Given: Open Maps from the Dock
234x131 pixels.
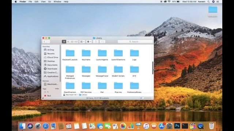Looking at the screenshot, I should coord(92,126).
